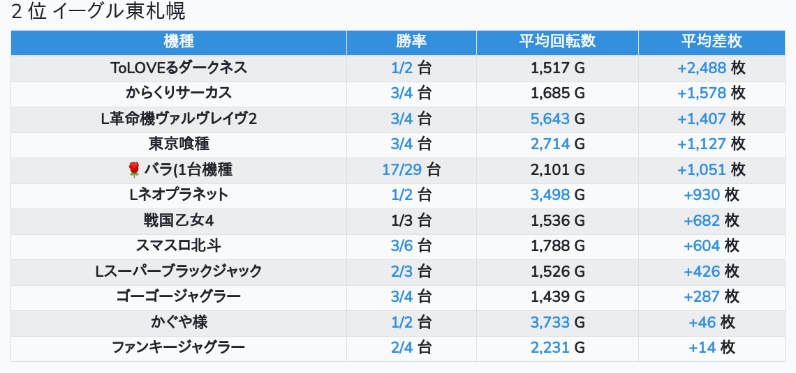This screenshot has height=373, width=796.
Task: Select the ゴーゴージャグラー row name
Action: (x=179, y=296)
